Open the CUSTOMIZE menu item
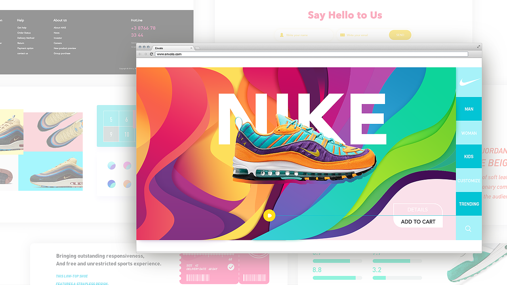507x285 pixels. (469, 180)
